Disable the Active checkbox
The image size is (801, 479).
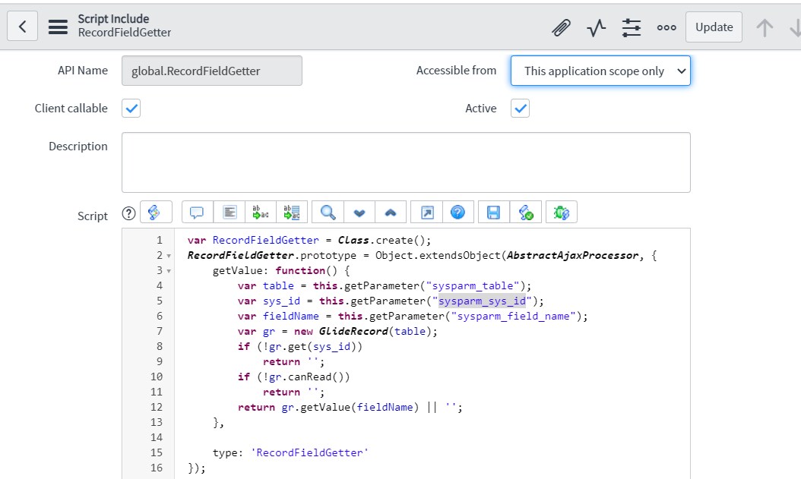tap(520, 109)
